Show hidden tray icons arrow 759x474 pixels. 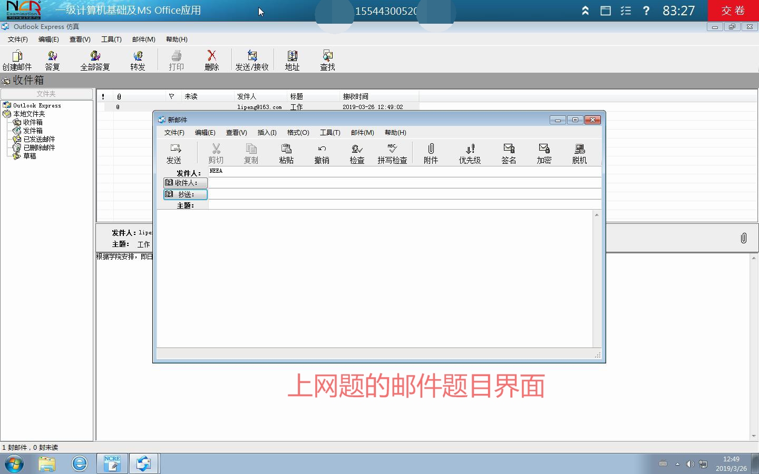coord(677,464)
